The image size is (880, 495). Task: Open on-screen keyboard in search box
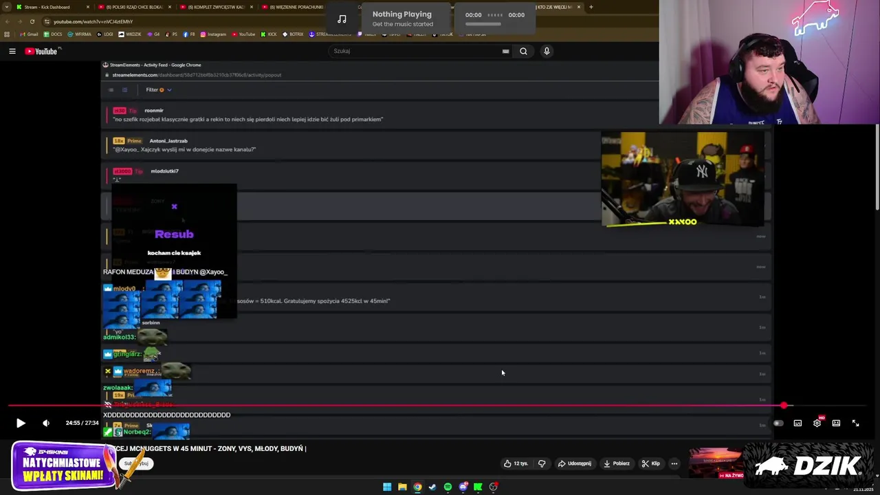[x=505, y=51]
